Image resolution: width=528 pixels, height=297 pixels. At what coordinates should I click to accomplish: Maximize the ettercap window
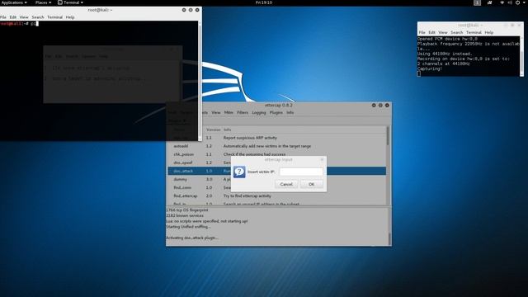point(380,106)
